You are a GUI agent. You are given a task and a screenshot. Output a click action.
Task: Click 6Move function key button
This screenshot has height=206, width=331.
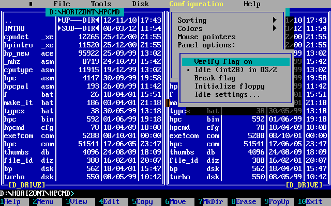tap(180, 202)
